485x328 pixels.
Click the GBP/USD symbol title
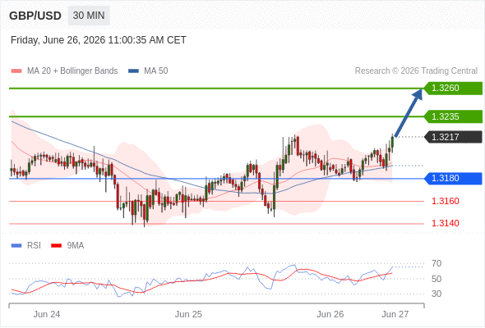(x=35, y=16)
